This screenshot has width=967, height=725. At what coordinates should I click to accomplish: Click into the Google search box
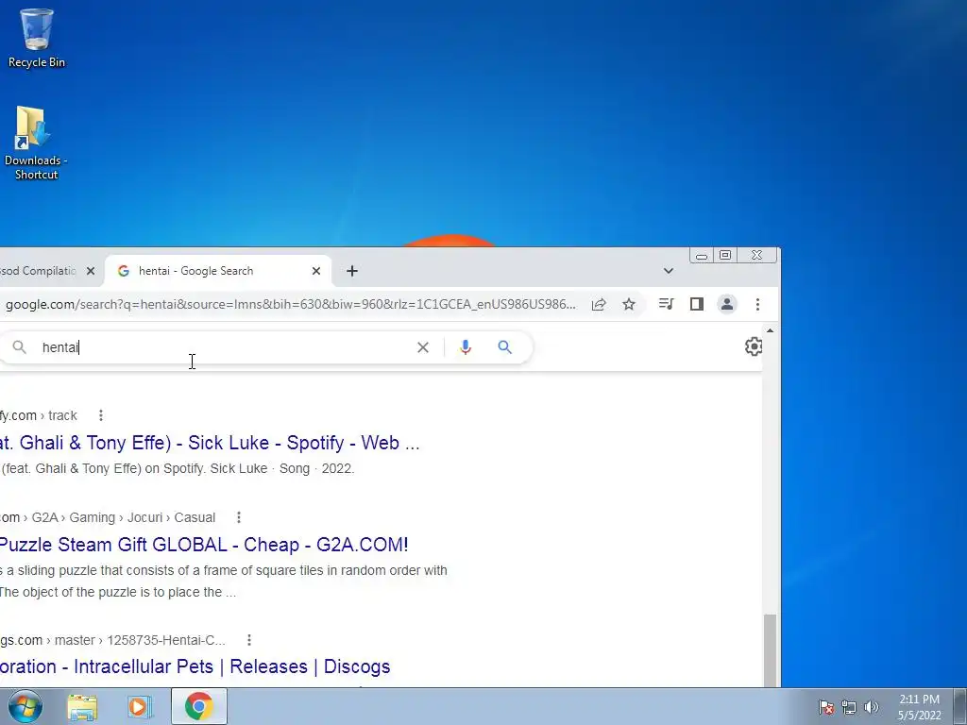(225, 347)
